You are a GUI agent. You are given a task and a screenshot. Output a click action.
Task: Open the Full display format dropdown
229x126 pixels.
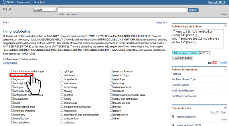coord(6,23)
